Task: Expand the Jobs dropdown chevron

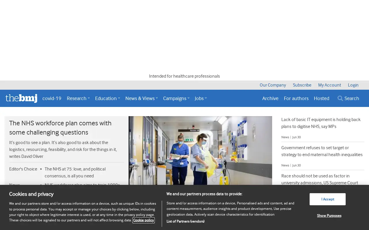Action: click(x=206, y=98)
